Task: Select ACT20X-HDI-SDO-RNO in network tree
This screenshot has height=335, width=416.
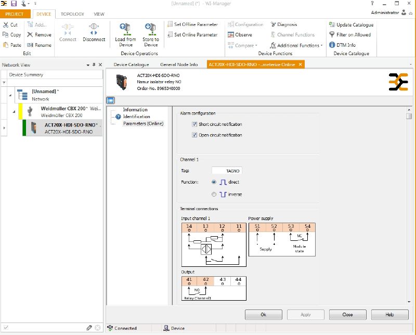Action: click(62, 128)
